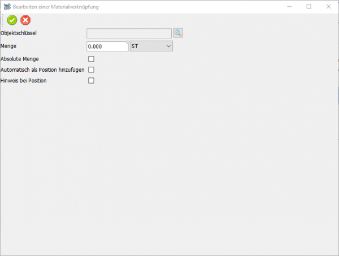Click the Hinweis bei Position label
Image resolution: width=339 pixels, height=256 pixels.
pos(24,81)
